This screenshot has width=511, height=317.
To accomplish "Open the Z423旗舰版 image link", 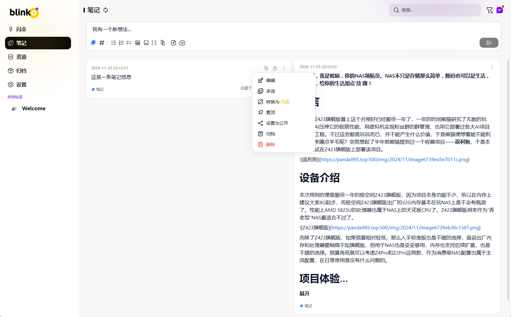I will click(x=405, y=228).
